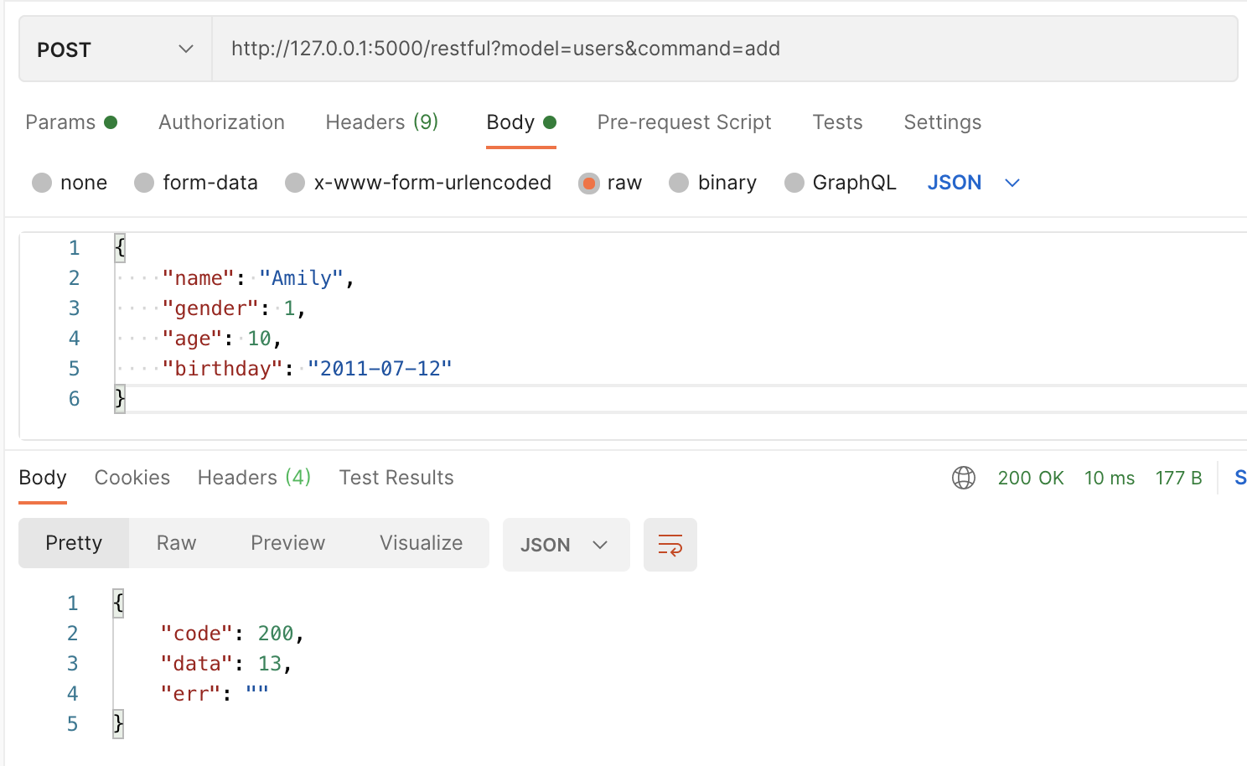The width and height of the screenshot is (1247, 766).
Task: Click the closing brace on request line 6
Action: (120, 399)
